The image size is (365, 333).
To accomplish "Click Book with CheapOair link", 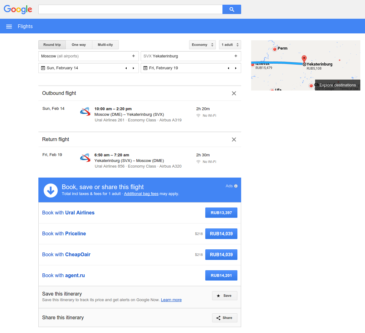I will 66,255.
